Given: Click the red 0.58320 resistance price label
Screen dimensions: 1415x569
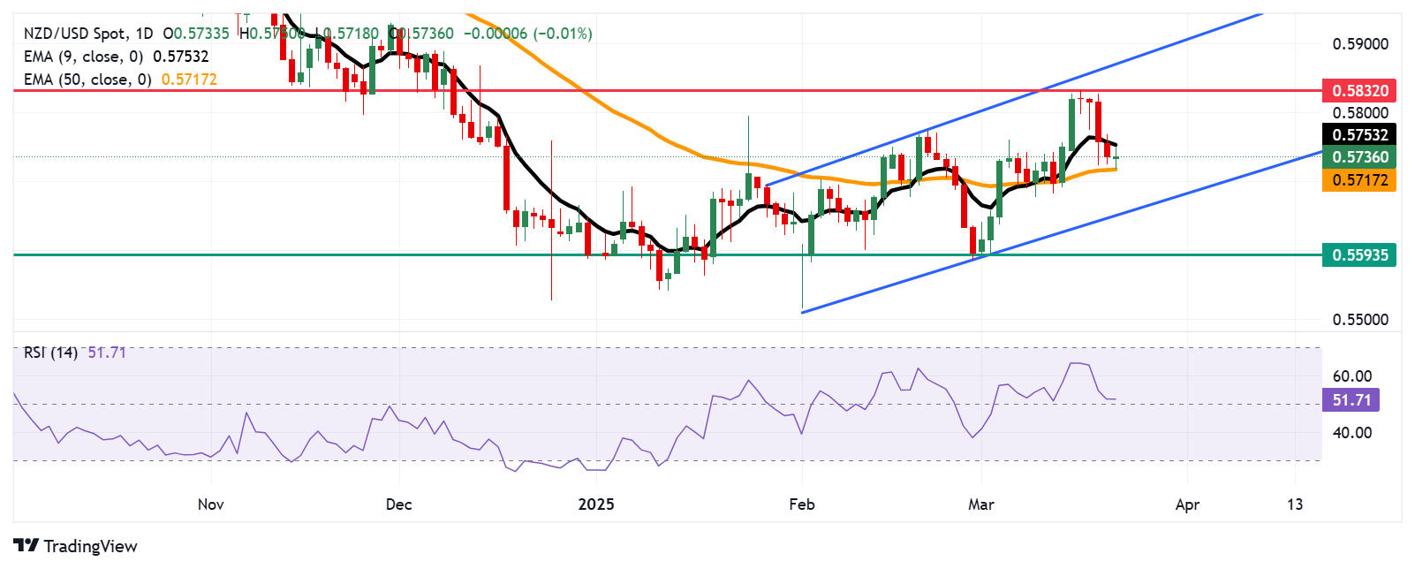Looking at the screenshot, I should point(1359,90).
